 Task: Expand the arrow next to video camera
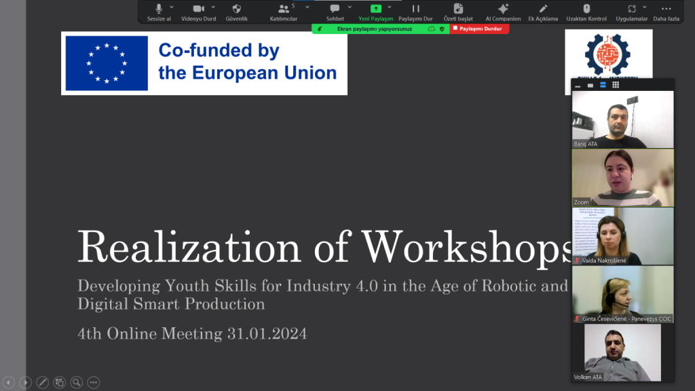click(x=213, y=7)
